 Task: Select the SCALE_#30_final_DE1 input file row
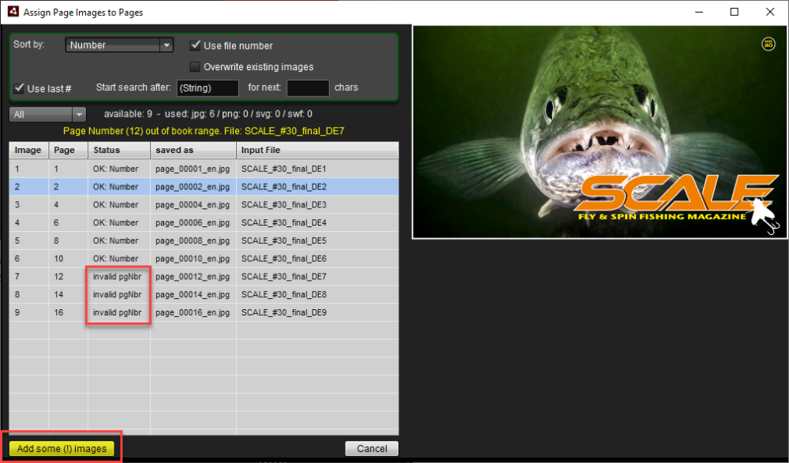[204, 169]
